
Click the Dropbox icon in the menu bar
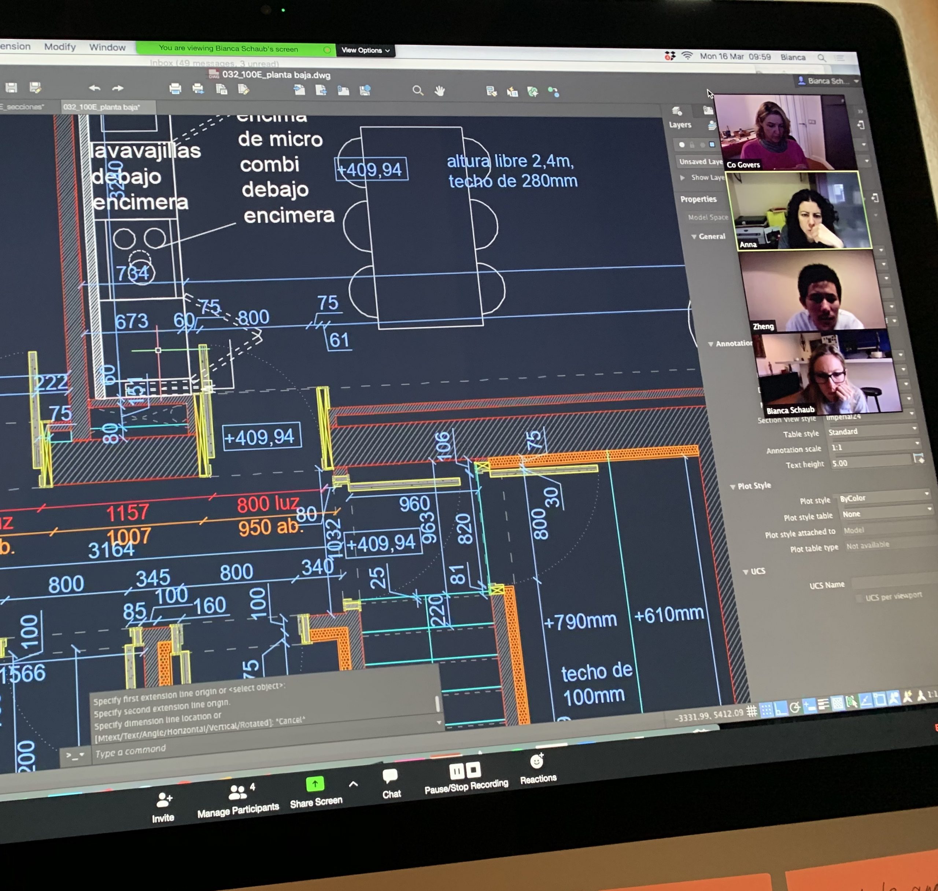pyautogui.click(x=669, y=56)
